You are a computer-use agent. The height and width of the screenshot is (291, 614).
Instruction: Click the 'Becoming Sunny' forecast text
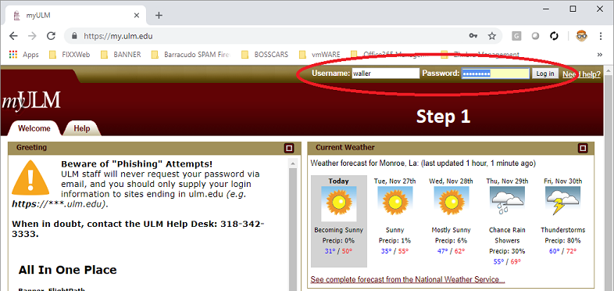coord(339,230)
